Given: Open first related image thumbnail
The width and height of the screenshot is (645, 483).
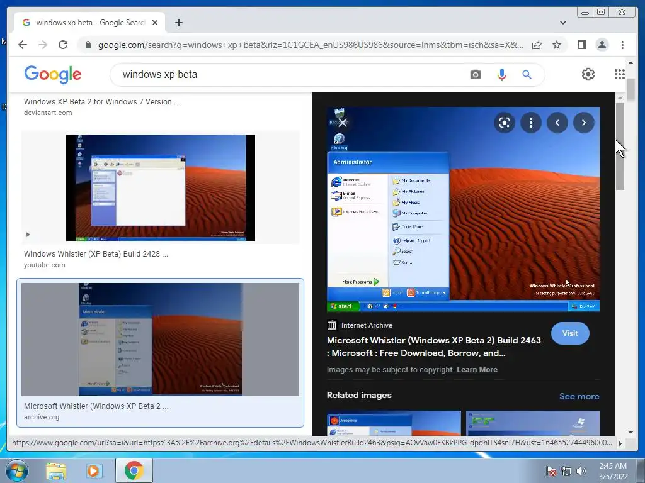Looking at the screenshot, I should (394, 423).
